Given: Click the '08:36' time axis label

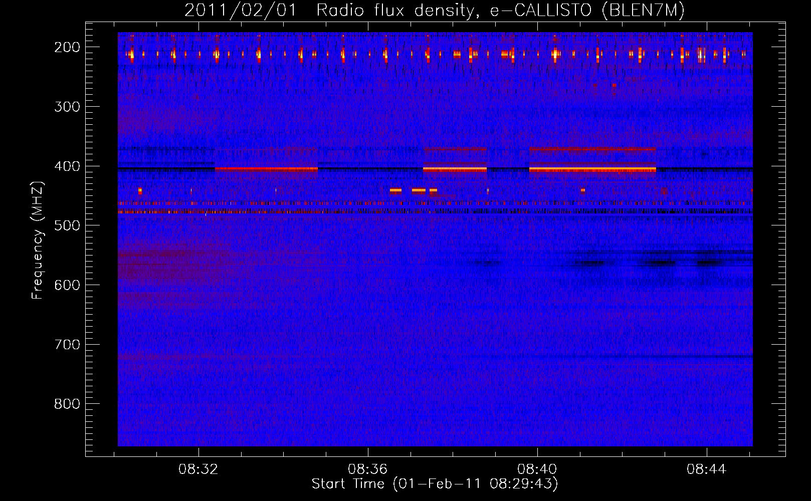Looking at the screenshot, I should coord(368,469).
